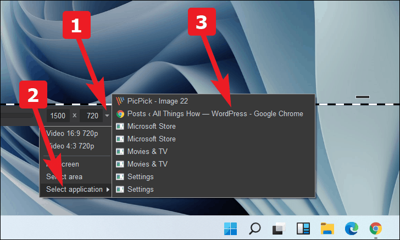Open the Select application submenu

pos(76,190)
